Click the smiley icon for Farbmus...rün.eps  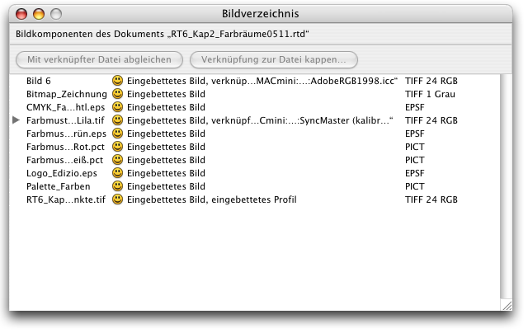pos(118,134)
